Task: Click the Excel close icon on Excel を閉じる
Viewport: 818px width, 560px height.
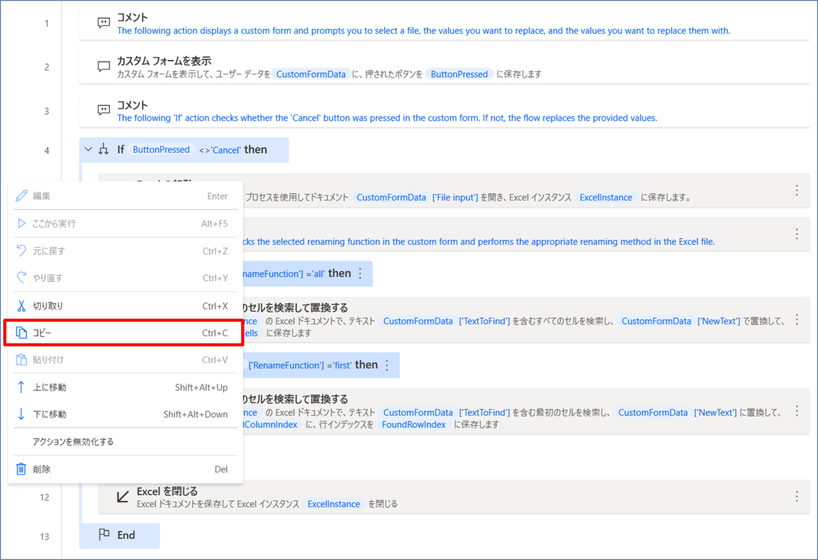Action: pyautogui.click(x=122, y=496)
